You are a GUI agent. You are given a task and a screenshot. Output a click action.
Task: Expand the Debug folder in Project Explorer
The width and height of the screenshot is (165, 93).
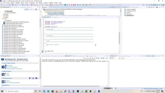[3, 17]
